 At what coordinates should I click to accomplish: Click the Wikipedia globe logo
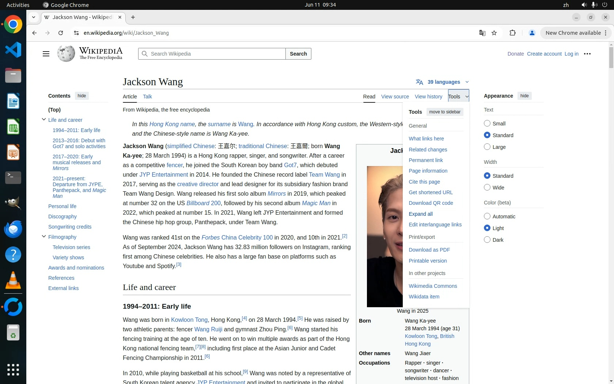tap(66, 54)
